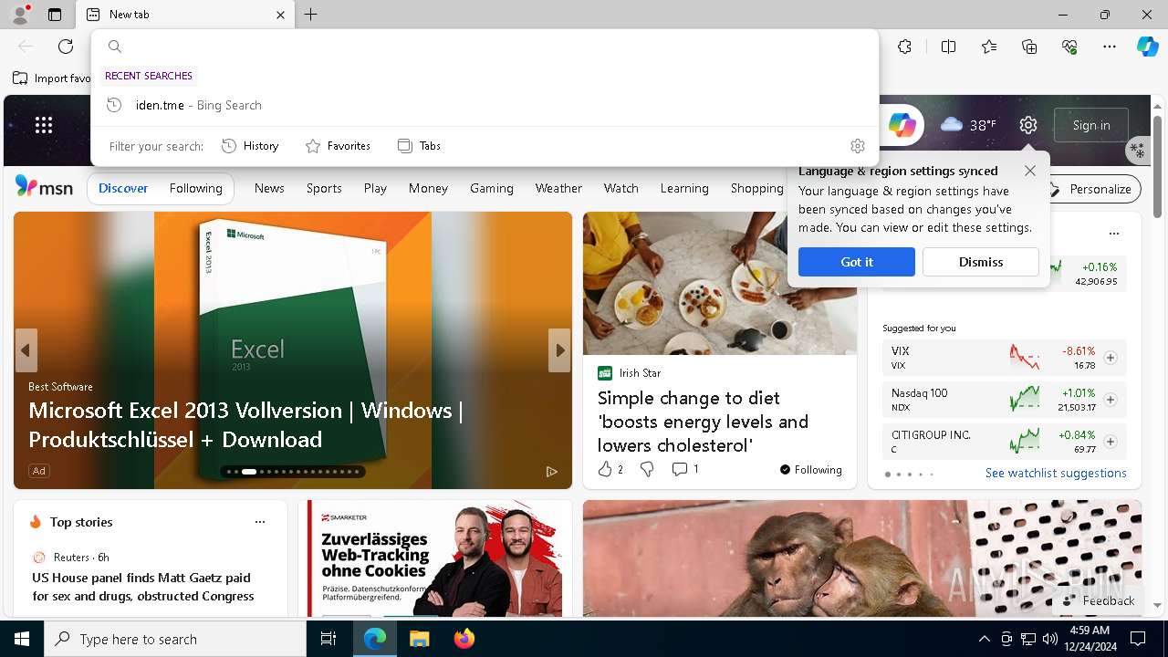Click the Sign in button

1091,125
